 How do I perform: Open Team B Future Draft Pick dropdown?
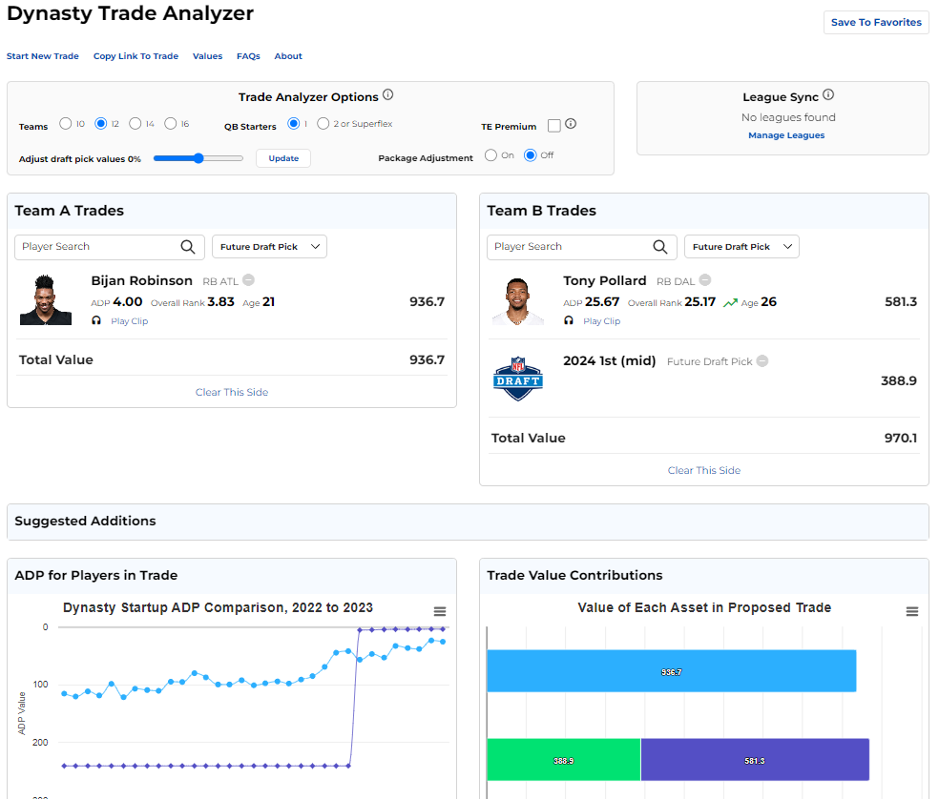(741, 247)
